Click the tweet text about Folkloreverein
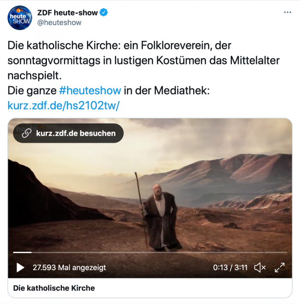Image resolution: width=300 pixels, height=304 pixels. 143,61
